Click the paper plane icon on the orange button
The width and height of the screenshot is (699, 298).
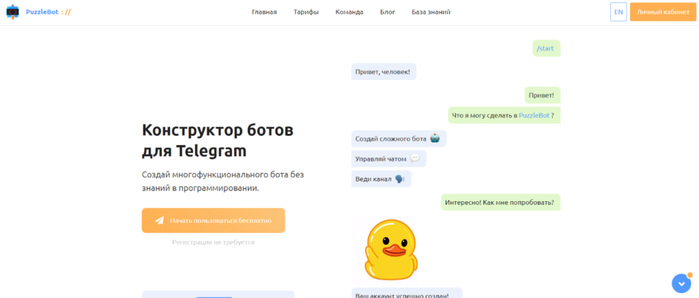(x=160, y=220)
